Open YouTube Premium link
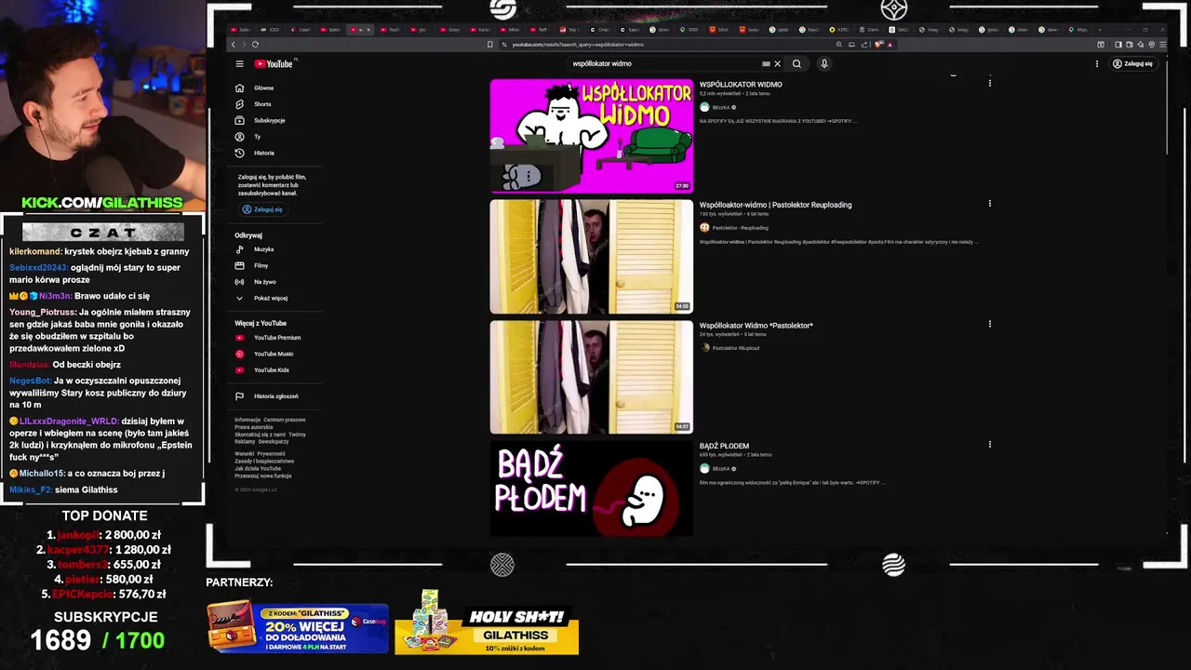This screenshot has height=670, width=1191. coord(268,338)
